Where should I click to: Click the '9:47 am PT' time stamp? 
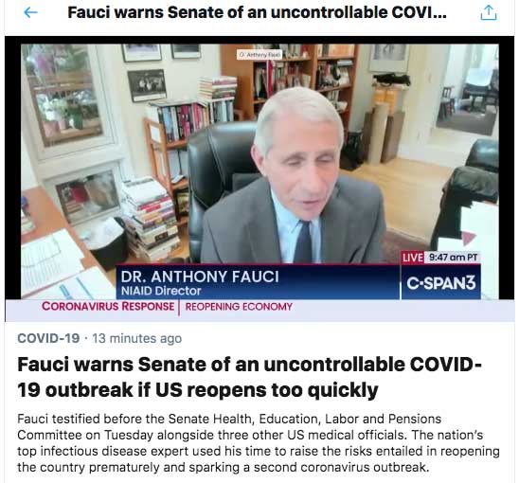coord(453,258)
